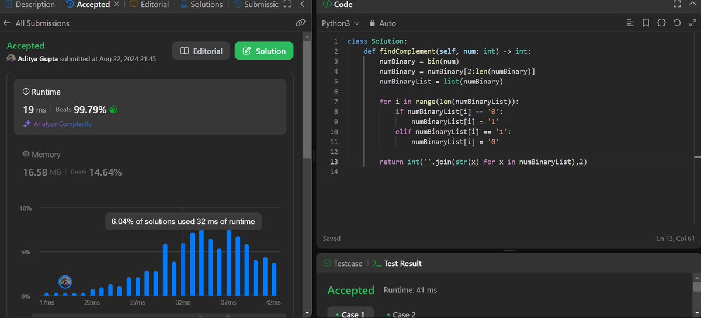Click the Test Result panel scrollbar
This screenshot has width=701, height=318.
tap(696, 286)
